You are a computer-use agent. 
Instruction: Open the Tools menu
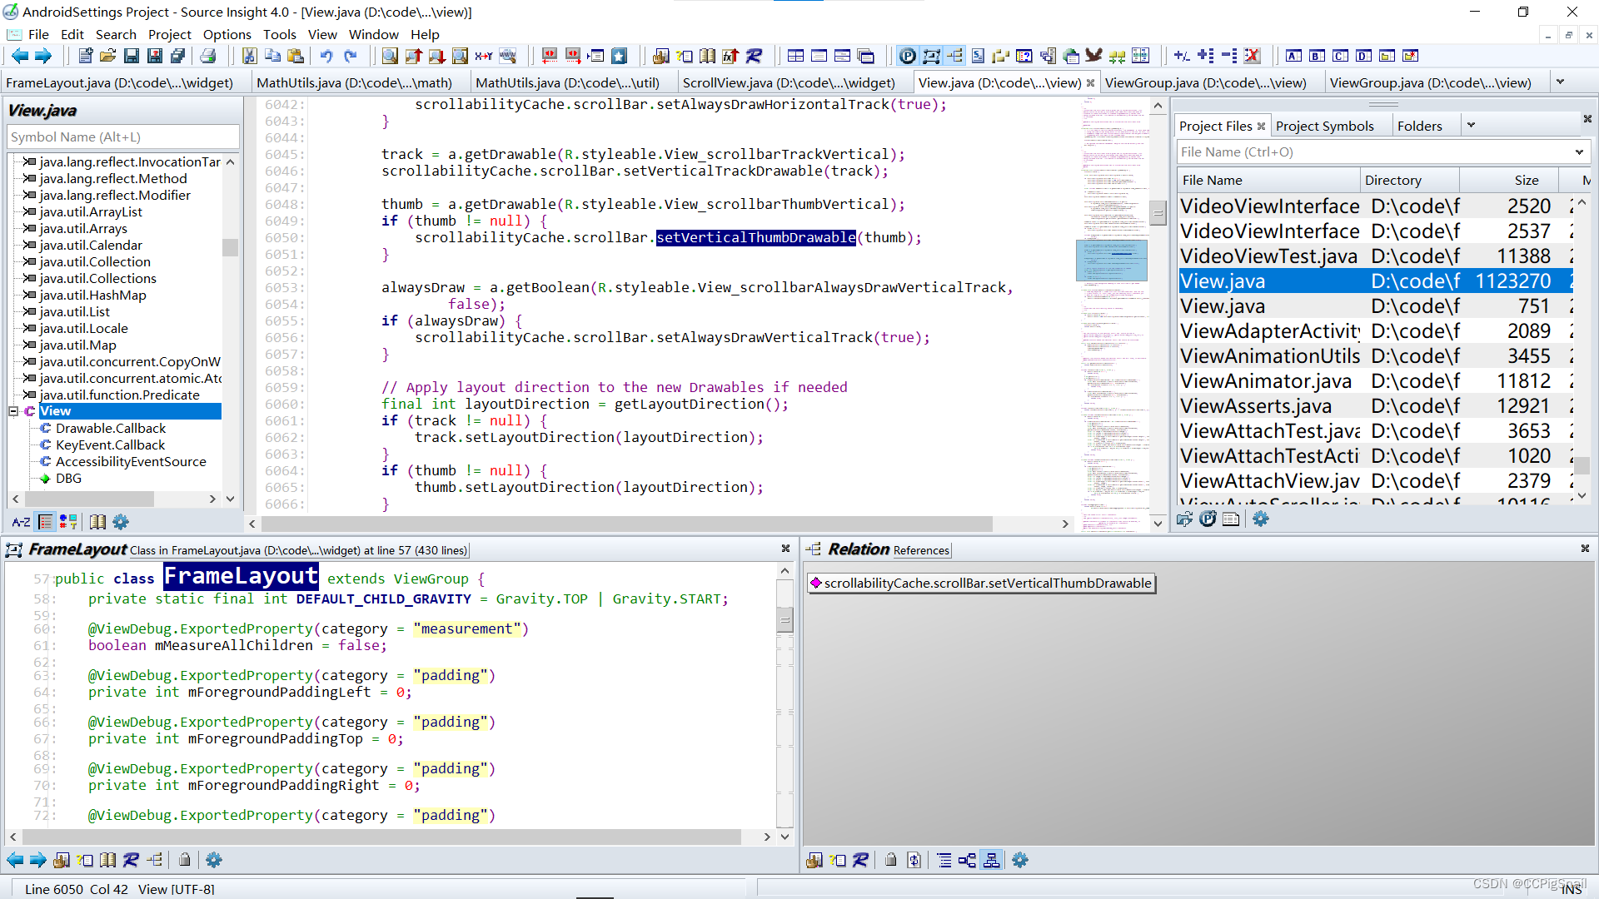[x=280, y=34]
